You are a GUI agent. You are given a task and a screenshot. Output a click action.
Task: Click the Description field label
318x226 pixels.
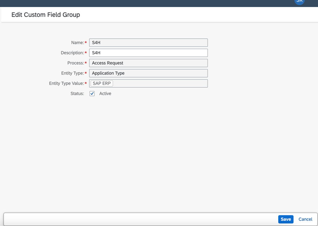tap(73, 53)
